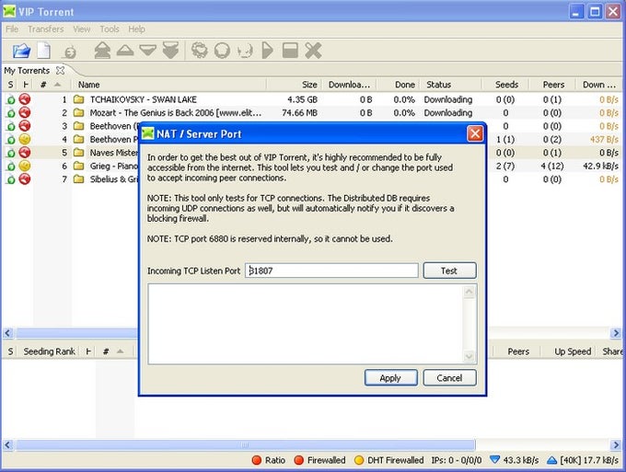Click the move-to-bottom queue icon
Screen dimensions: 626x472
click(171, 51)
